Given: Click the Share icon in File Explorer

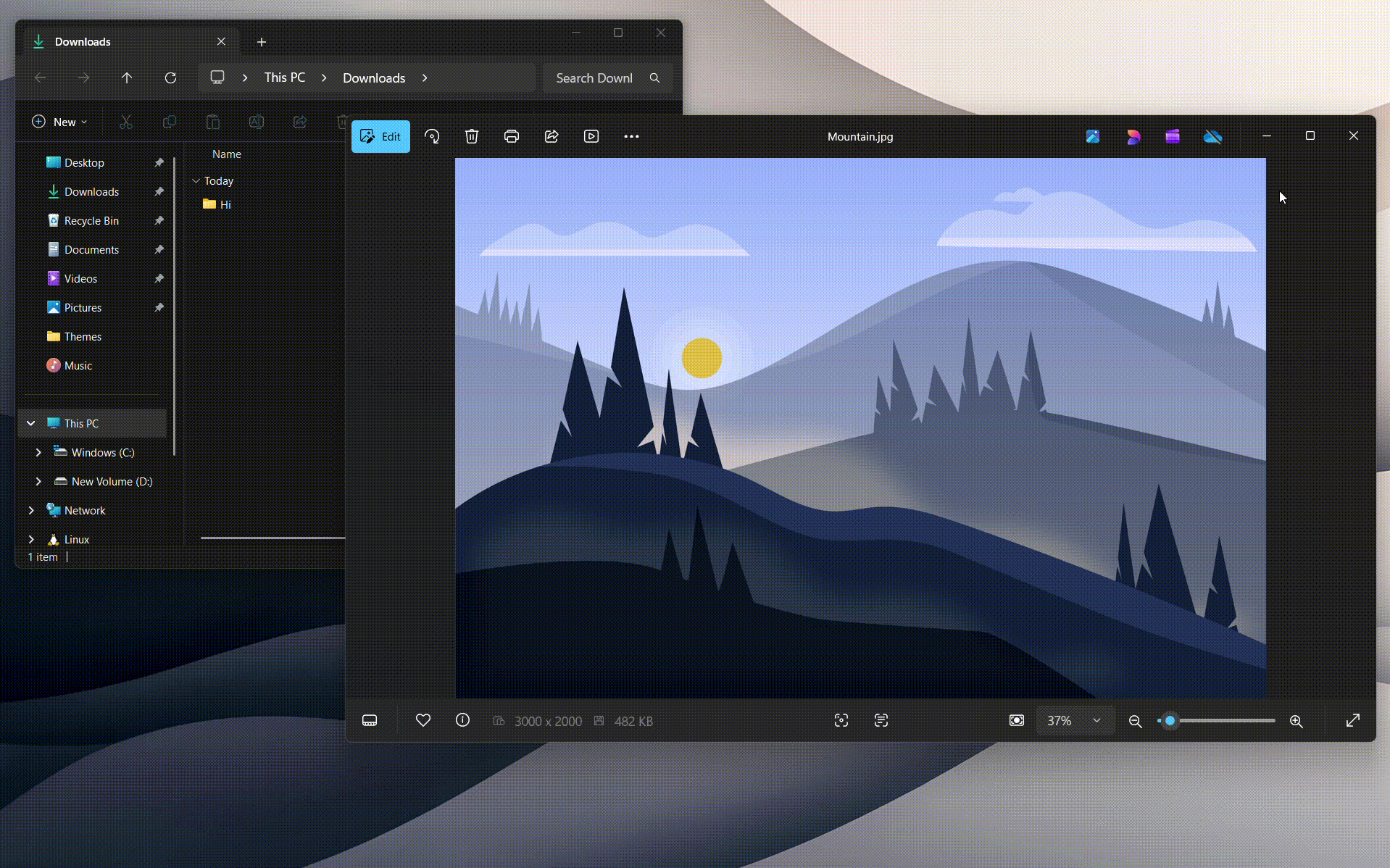Looking at the screenshot, I should coord(300,122).
